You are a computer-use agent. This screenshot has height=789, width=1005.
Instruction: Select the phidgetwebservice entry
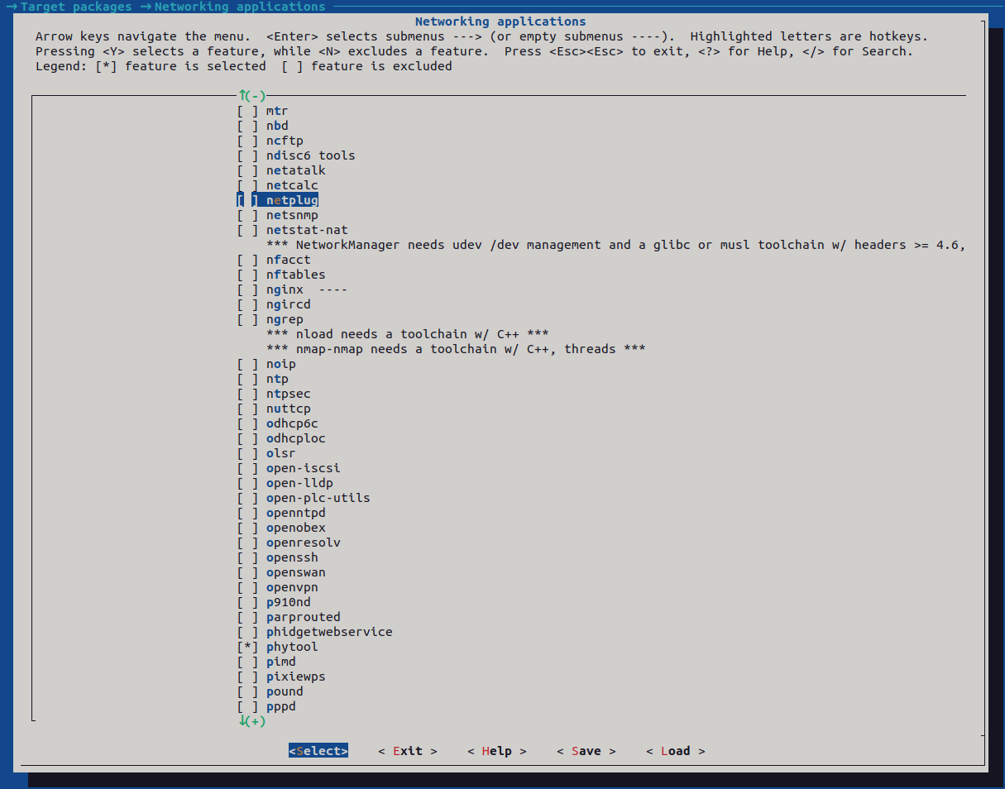click(x=329, y=632)
